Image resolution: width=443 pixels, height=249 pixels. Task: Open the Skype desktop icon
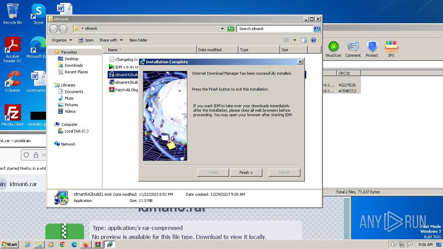pyautogui.click(x=38, y=14)
